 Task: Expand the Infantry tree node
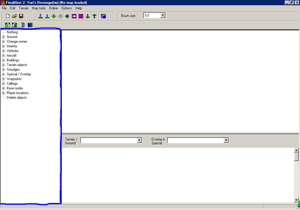(4, 46)
